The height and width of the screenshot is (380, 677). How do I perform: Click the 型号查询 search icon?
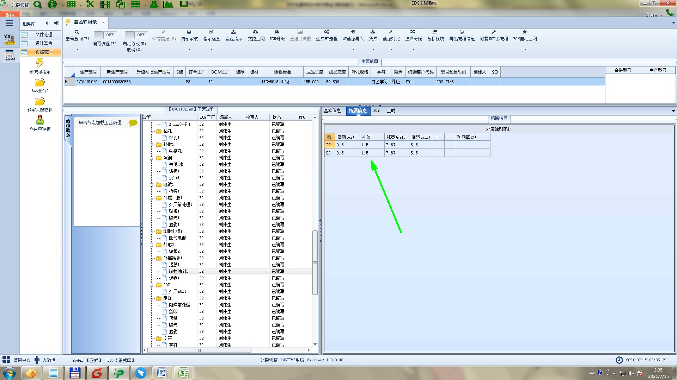[x=77, y=32]
